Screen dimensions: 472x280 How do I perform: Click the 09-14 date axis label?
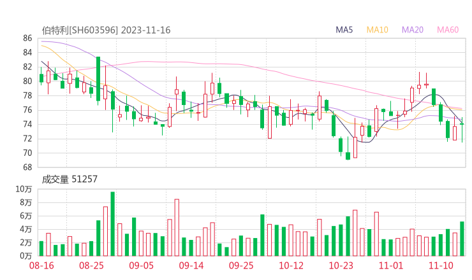[x=191, y=265]
